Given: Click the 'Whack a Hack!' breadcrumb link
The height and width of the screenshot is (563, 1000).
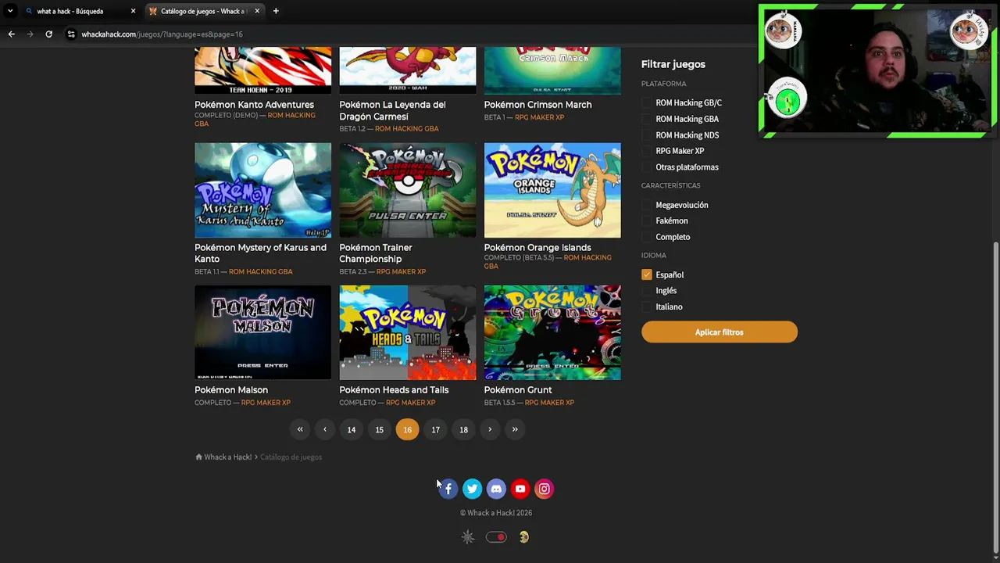Looking at the screenshot, I should coord(227,457).
